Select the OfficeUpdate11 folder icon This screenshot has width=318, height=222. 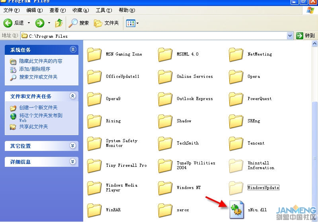(94, 77)
